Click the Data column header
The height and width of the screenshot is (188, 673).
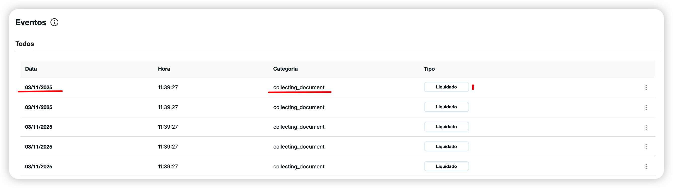[31, 69]
